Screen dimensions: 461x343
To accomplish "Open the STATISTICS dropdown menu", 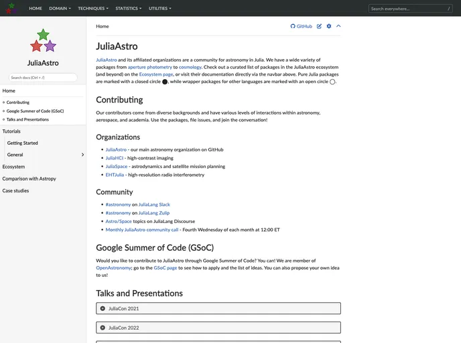I will coord(128,8).
